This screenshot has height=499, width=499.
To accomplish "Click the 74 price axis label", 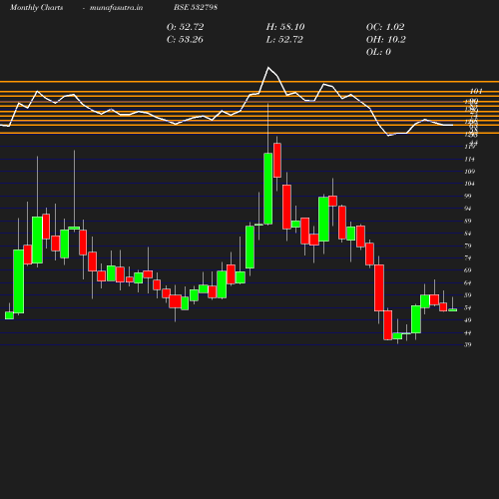I will click(468, 258).
